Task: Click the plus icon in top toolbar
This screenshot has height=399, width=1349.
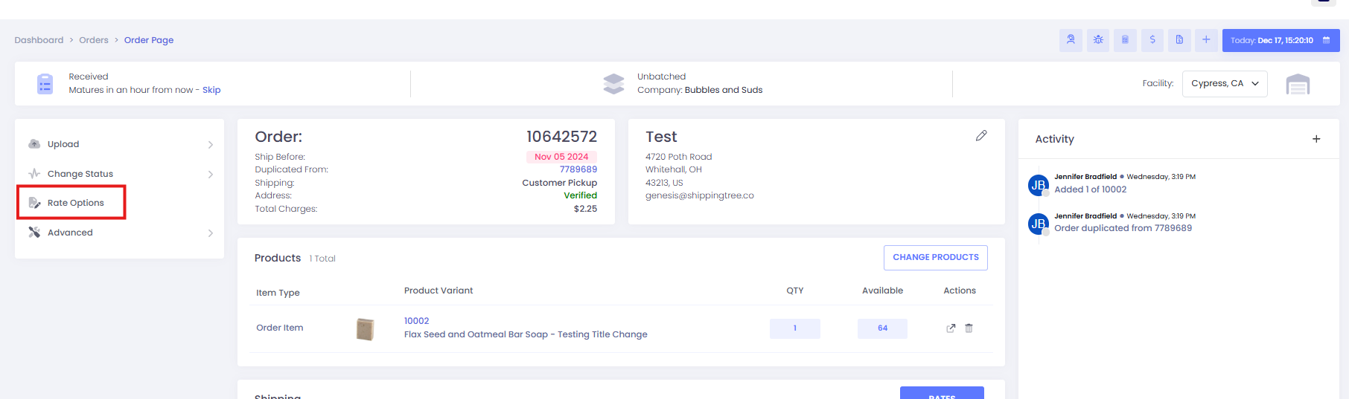Action: click(x=1206, y=40)
